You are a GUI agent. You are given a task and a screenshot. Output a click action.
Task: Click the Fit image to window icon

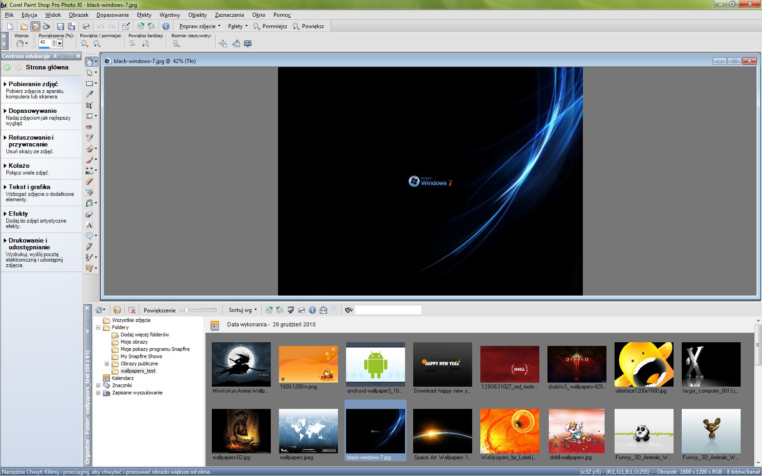pyautogui.click(x=223, y=44)
